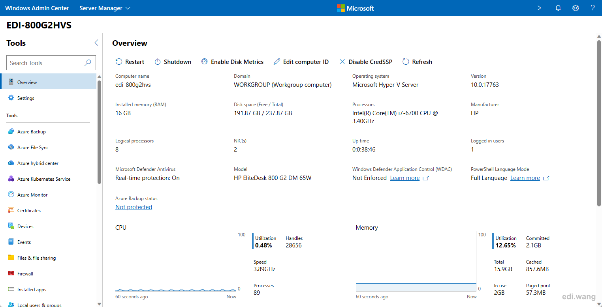The image size is (602, 307).
Task: Click the Files & file sharing folder icon
Action: [x=11, y=258]
